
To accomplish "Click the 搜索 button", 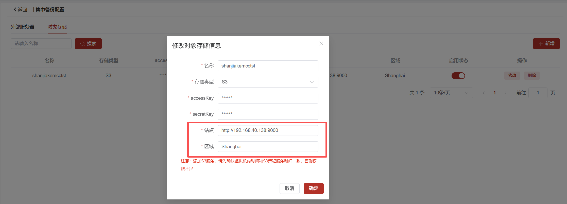I will point(88,44).
